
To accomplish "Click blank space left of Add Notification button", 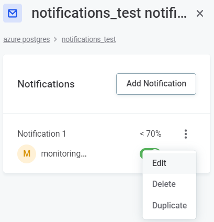I will coord(96,84).
